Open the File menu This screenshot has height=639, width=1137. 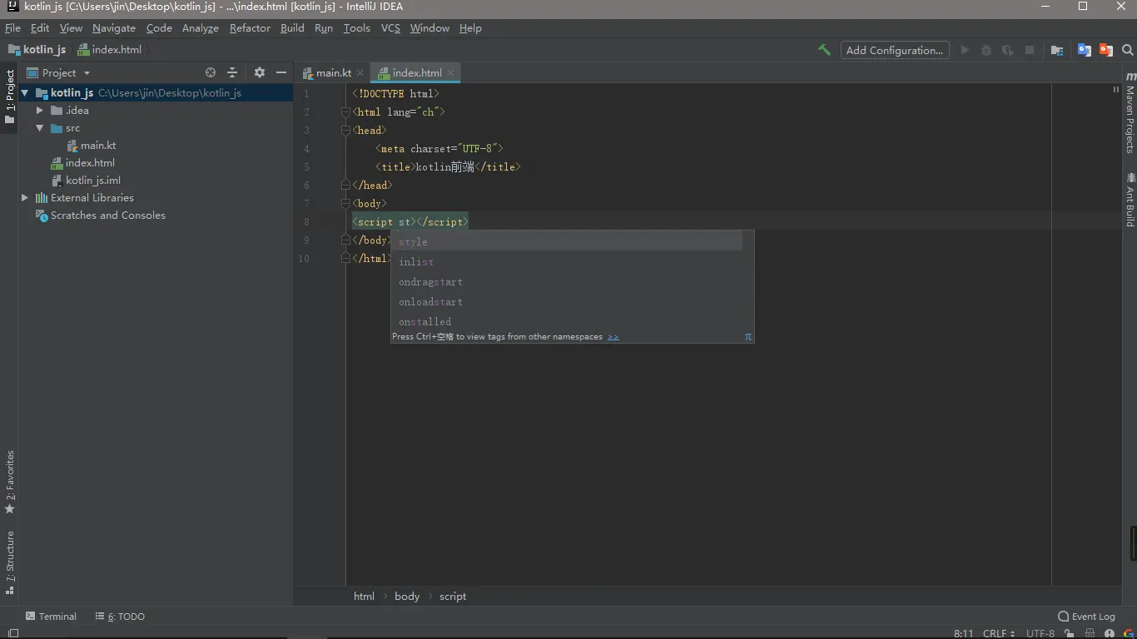pyautogui.click(x=12, y=28)
